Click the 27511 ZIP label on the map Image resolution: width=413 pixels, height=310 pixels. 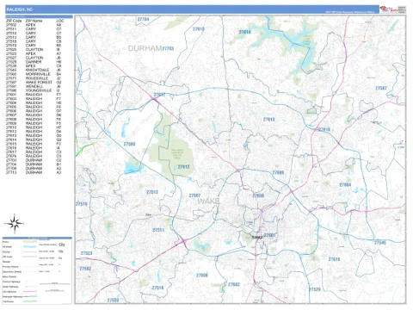point(158,230)
